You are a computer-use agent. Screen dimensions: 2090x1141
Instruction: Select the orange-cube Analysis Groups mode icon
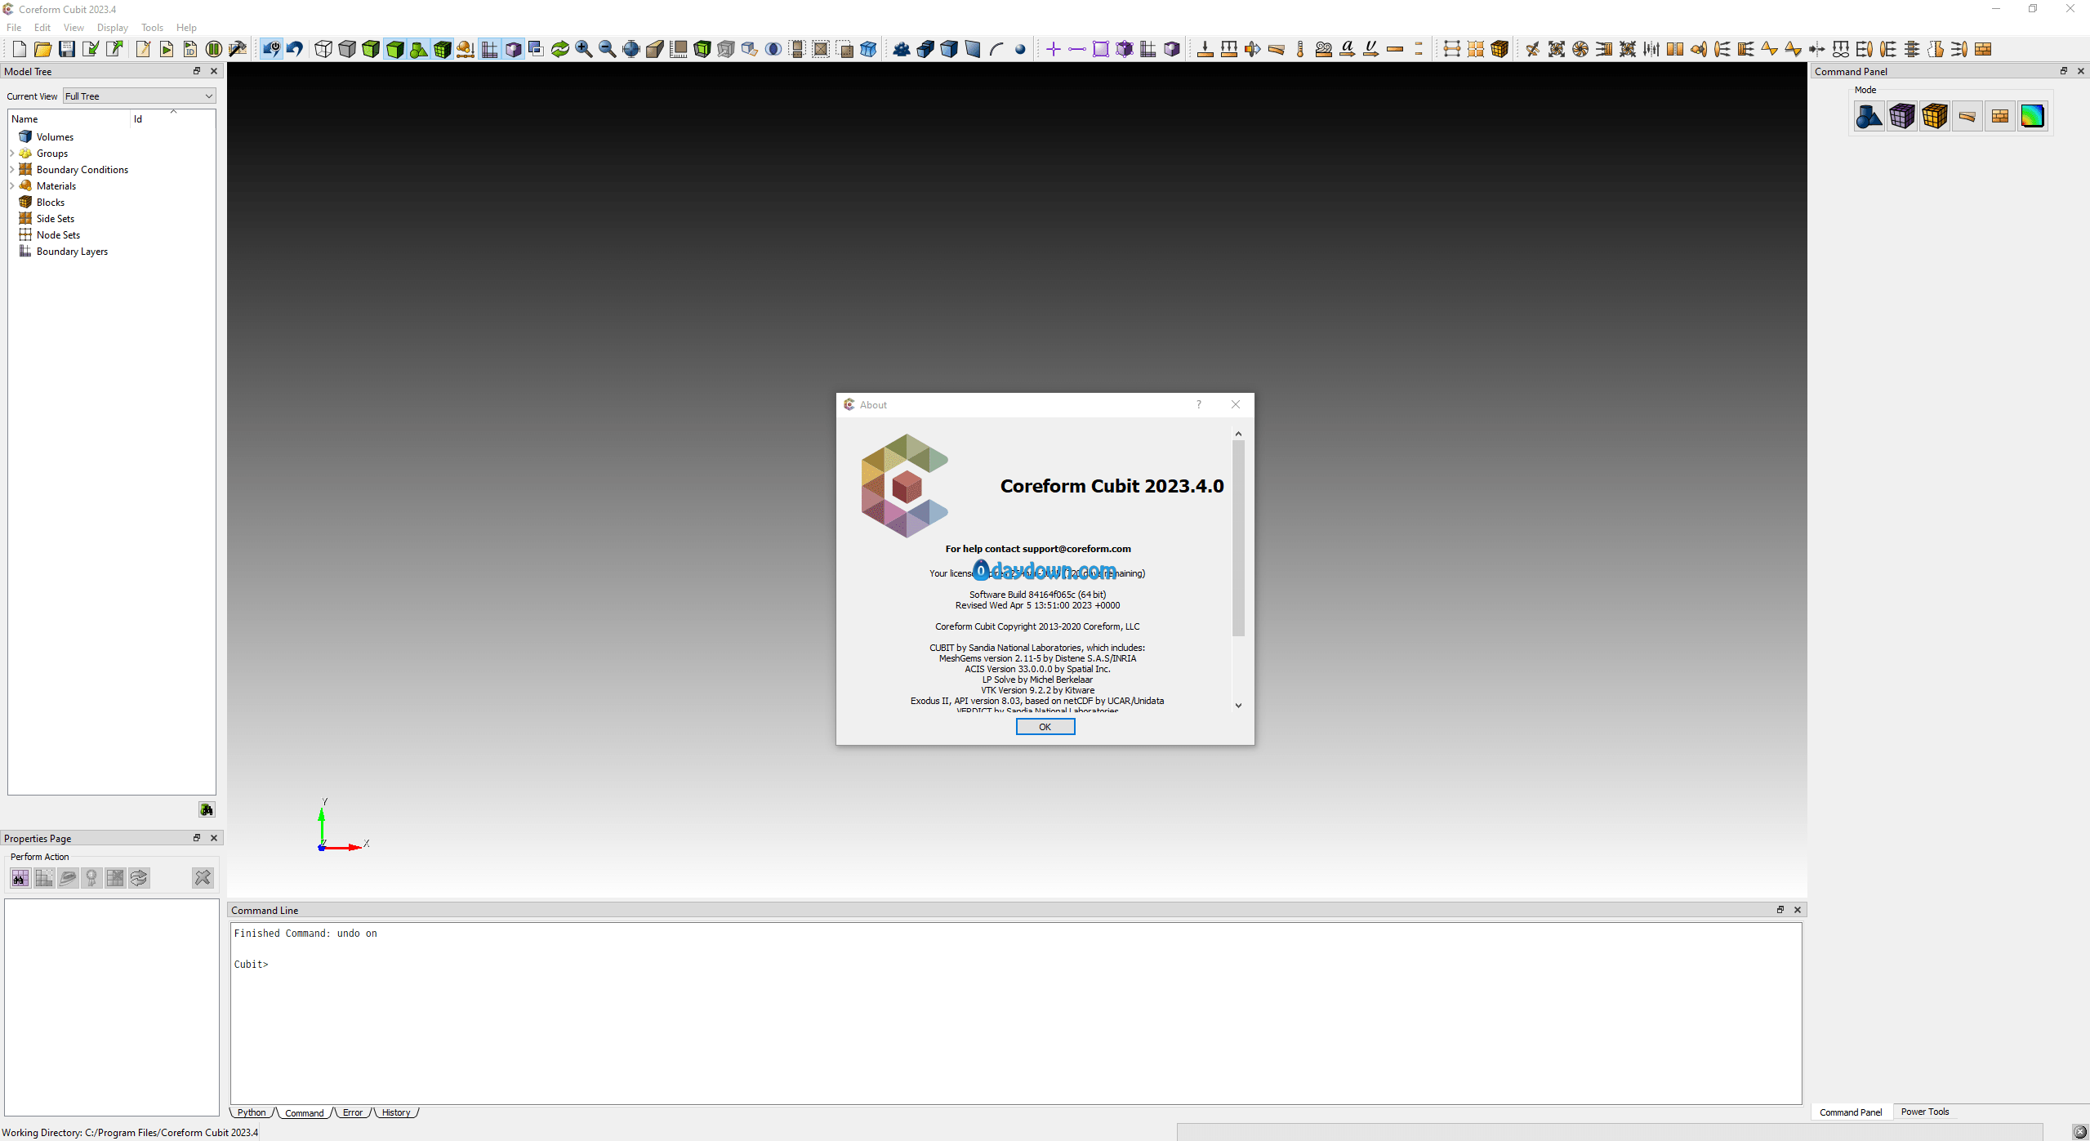pos(1934,116)
